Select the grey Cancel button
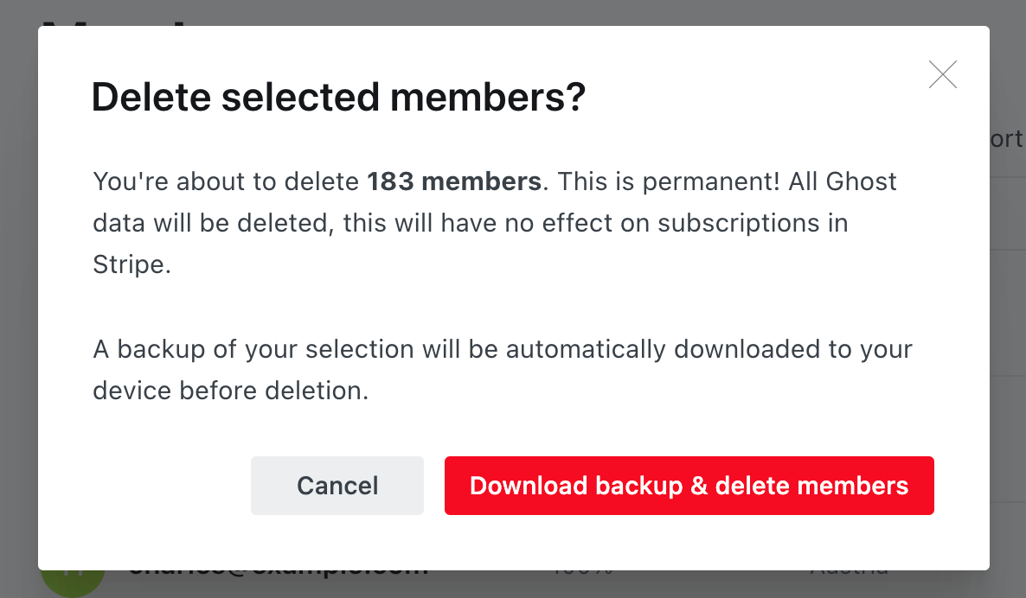The image size is (1026, 598). coord(337,486)
